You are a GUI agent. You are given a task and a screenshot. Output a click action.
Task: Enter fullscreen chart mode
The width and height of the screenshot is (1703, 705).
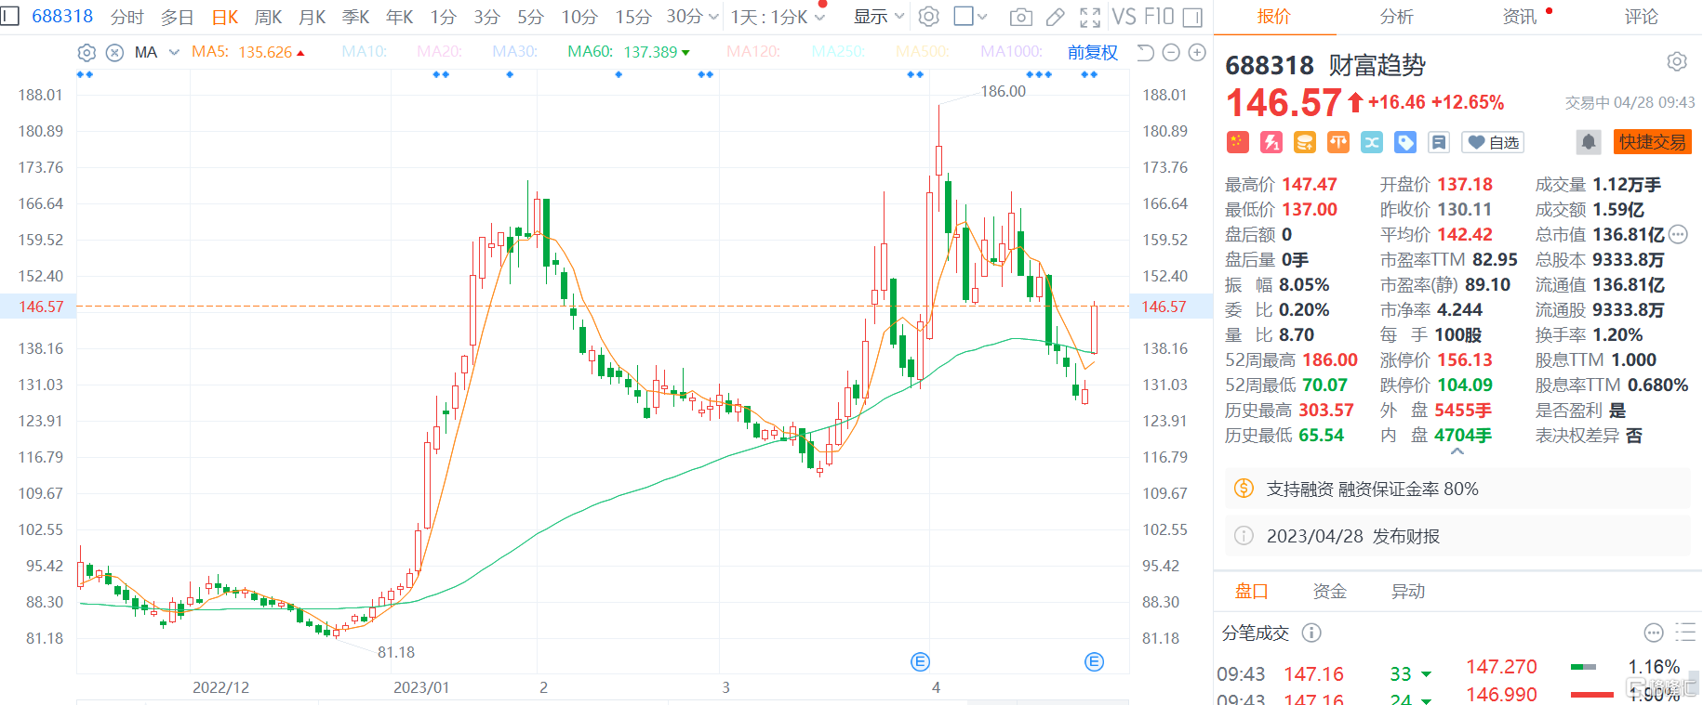point(1089,17)
